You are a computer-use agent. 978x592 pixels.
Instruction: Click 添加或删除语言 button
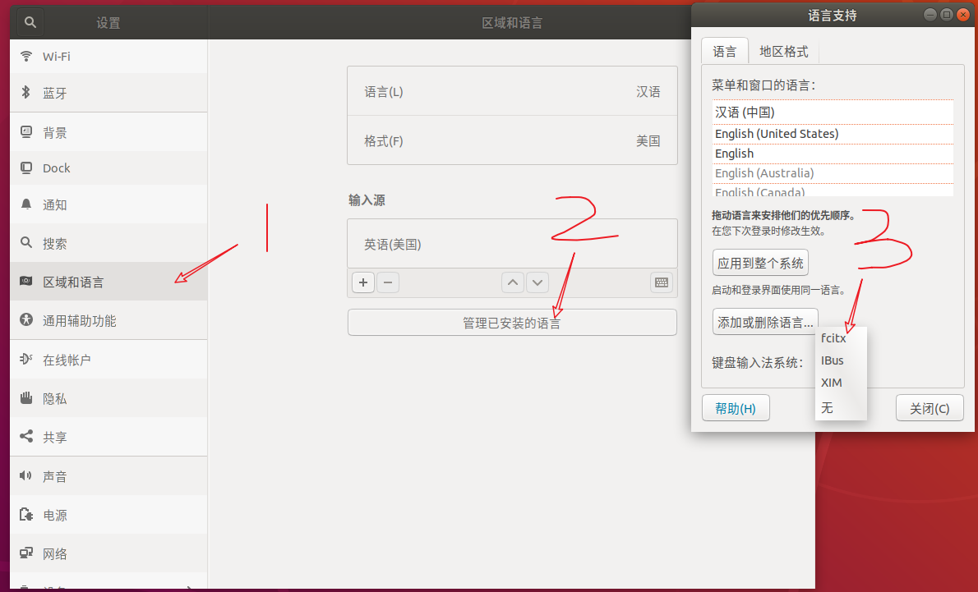tap(765, 322)
